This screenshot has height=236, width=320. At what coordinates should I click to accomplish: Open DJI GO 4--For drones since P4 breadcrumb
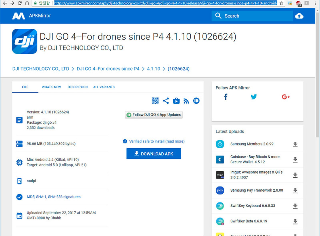[x=108, y=69]
